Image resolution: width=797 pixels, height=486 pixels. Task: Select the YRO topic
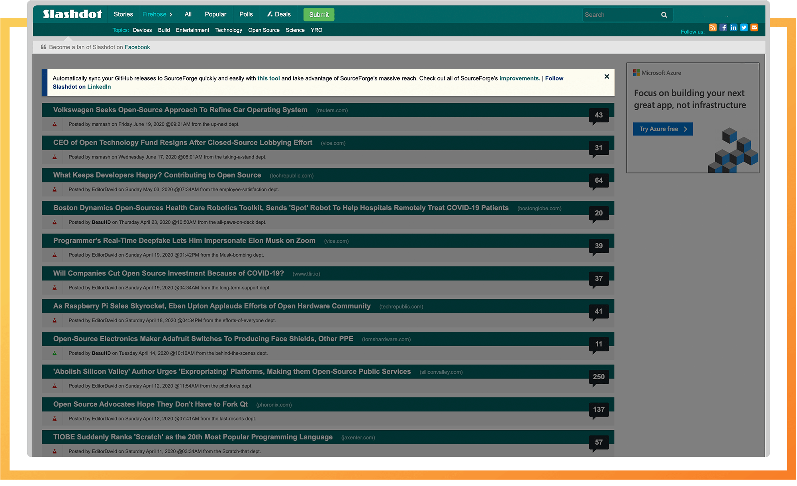(x=317, y=30)
